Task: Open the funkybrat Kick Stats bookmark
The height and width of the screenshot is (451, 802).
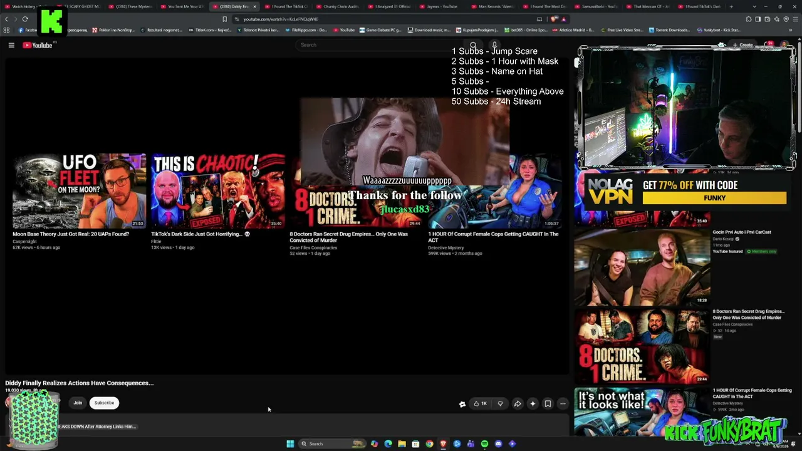Action: coord(719,30)
